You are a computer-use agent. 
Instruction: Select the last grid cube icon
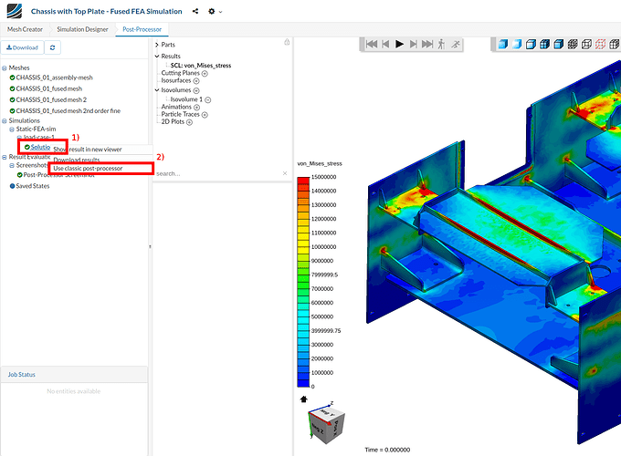point(615,44)
